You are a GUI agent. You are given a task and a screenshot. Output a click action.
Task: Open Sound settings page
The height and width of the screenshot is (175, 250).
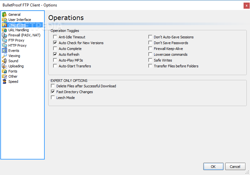tap(13, 61)
